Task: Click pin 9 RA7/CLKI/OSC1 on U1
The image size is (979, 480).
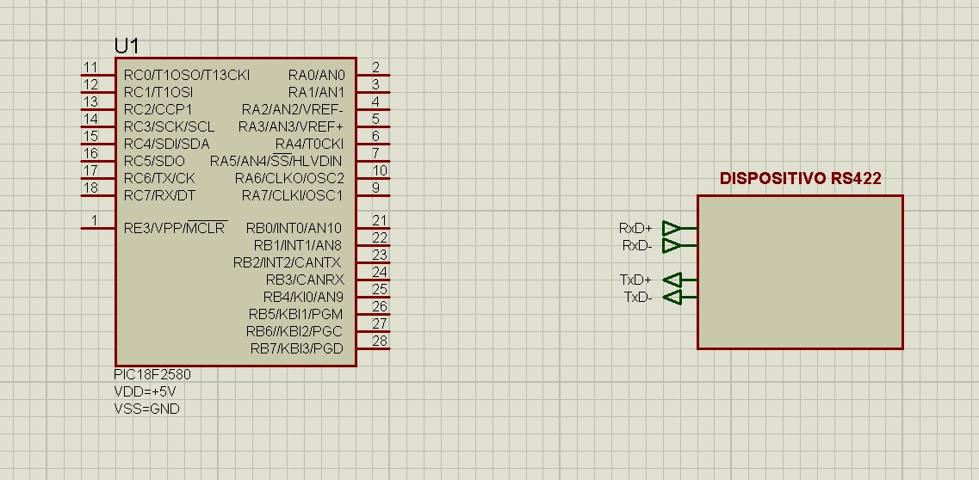Action: [374, 195]
